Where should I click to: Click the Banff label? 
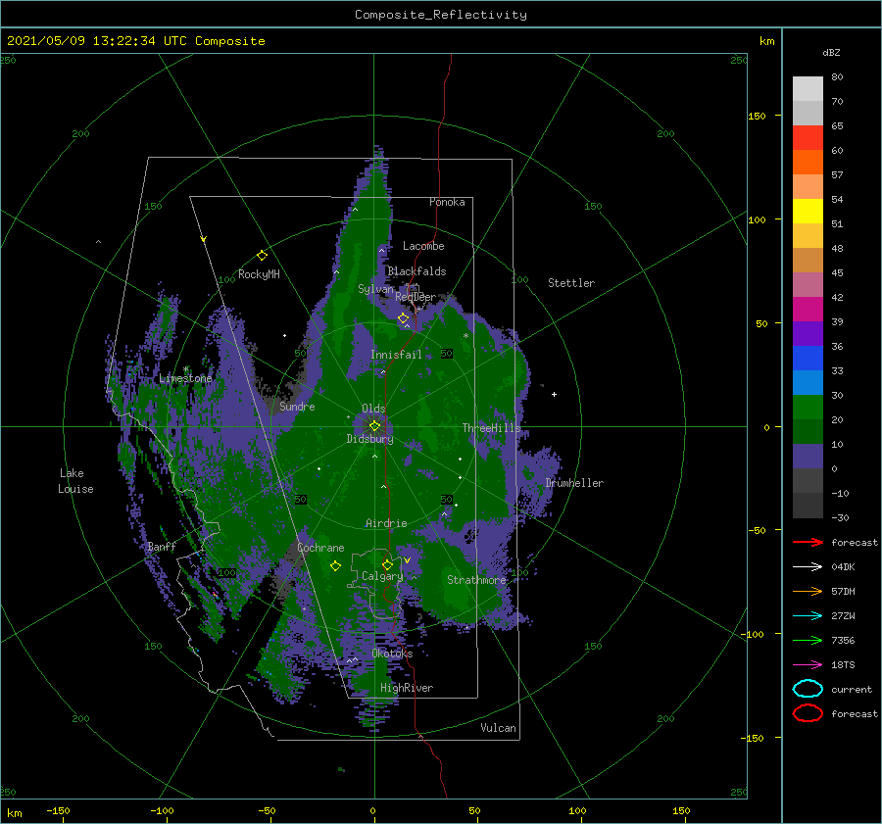[x=162, y=546]
